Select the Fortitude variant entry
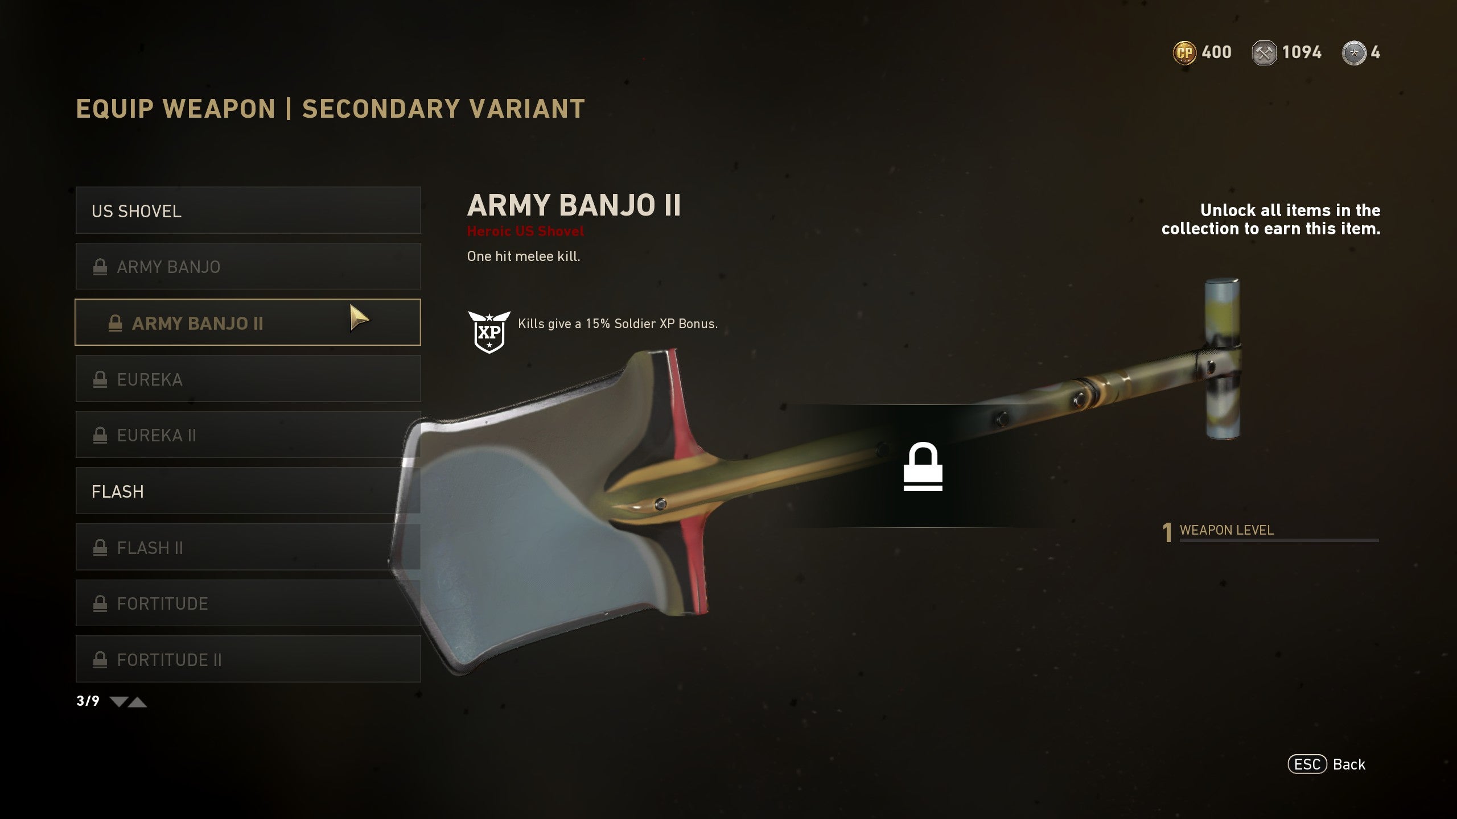 click(248, 603)
